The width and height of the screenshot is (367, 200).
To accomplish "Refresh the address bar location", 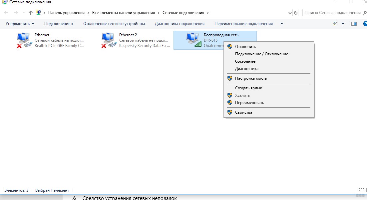I will click(x=296, y=13).
